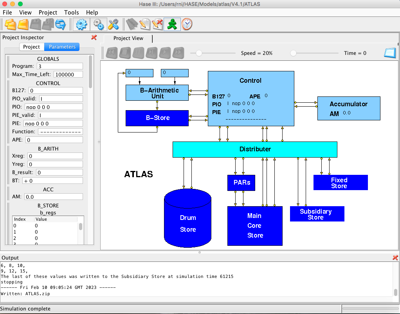The height and width of the screenshot is (314, 400).
Task: Click the blue circular arrows reload icon
Action: point(60,25)
